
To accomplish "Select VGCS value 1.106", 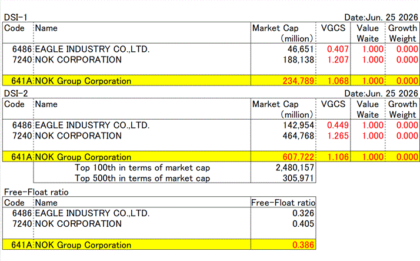I will (338, 157).
